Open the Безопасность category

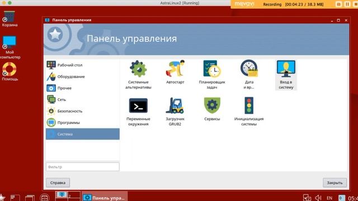(x=82, y=111)
